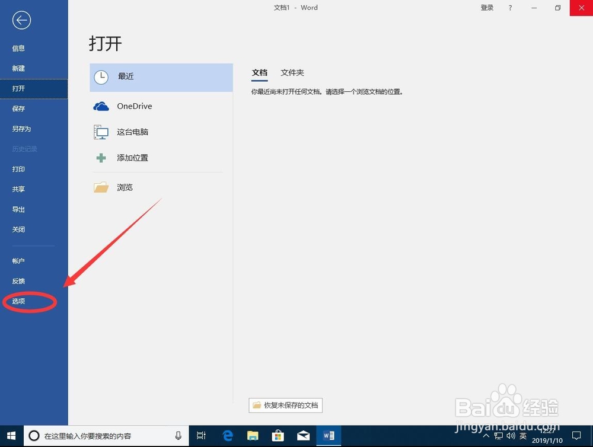Click the microphone icon in search box
593x447 pixels.
(x=178, y=436)
